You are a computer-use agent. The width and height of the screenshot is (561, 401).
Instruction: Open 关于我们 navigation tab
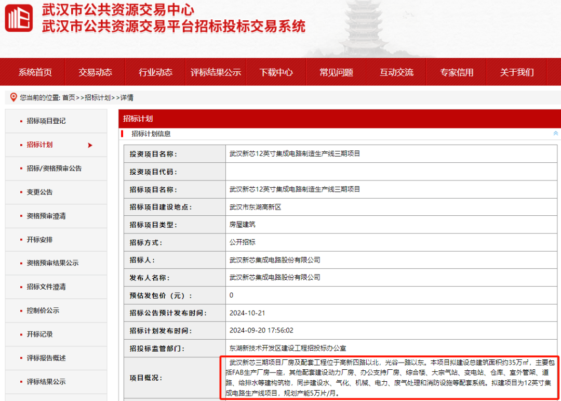[x=516, y=72]
